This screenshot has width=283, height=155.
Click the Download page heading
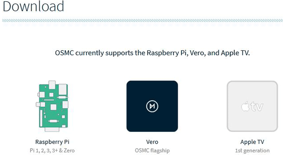pyautogui.click(x=33, y=6)
